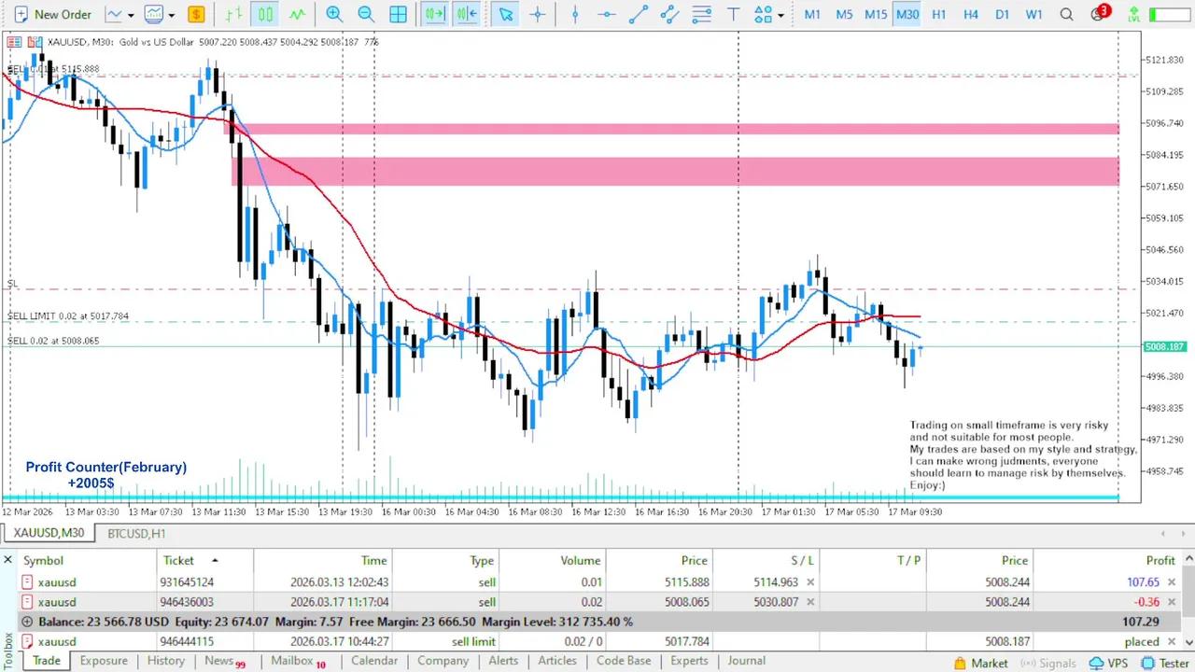This screenshot has height=672, width=1195.
Task: Open the tile windows grid icon
Action: point(398,14)
